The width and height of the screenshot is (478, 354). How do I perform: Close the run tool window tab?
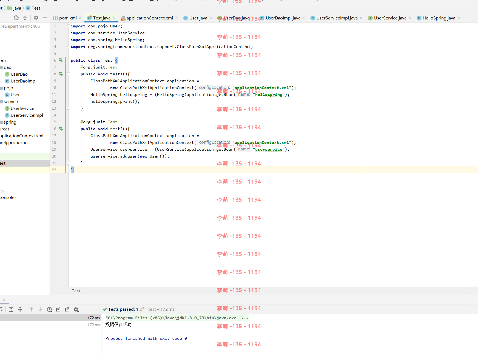[4, 300]
